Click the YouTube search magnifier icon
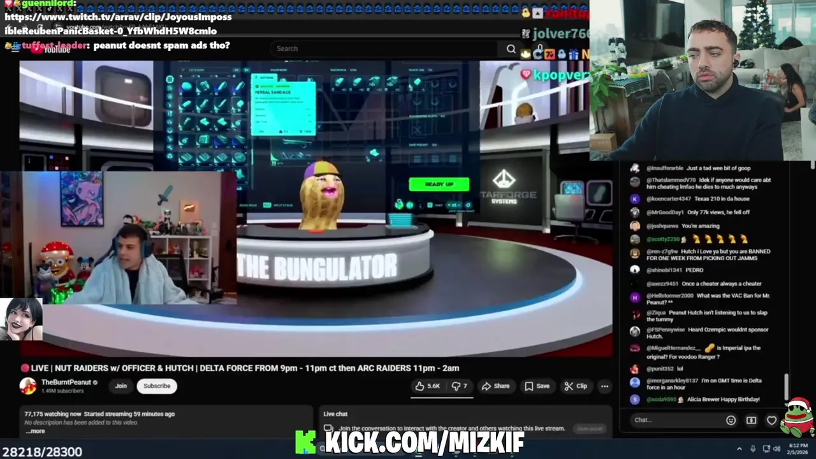The height and width of the screenshot is (459, 816). coord(511,48)
